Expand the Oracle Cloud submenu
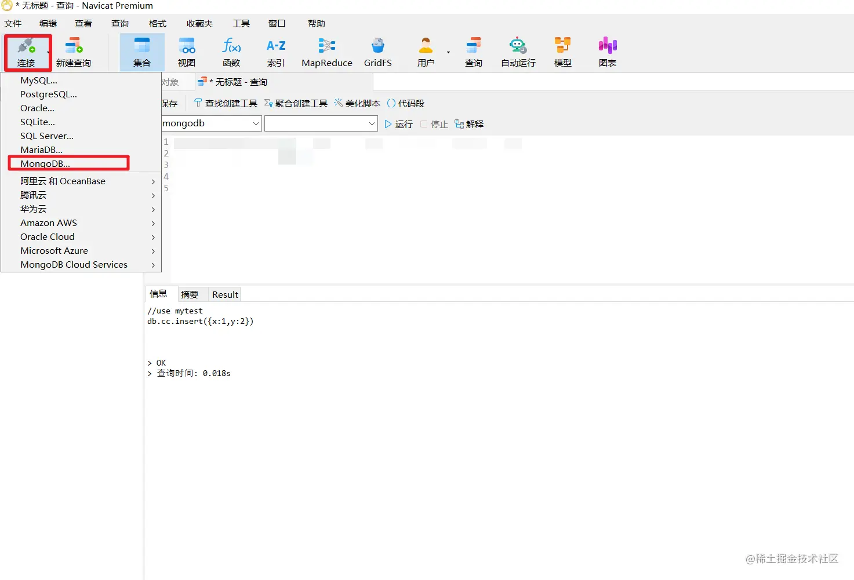Viewport: 854px width, 580px height. 81,237
